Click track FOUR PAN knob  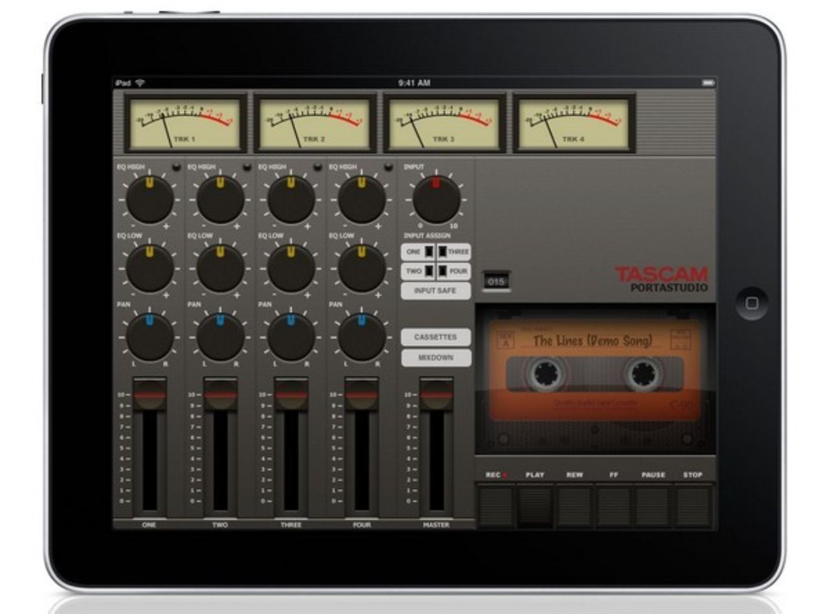point(362,337)
